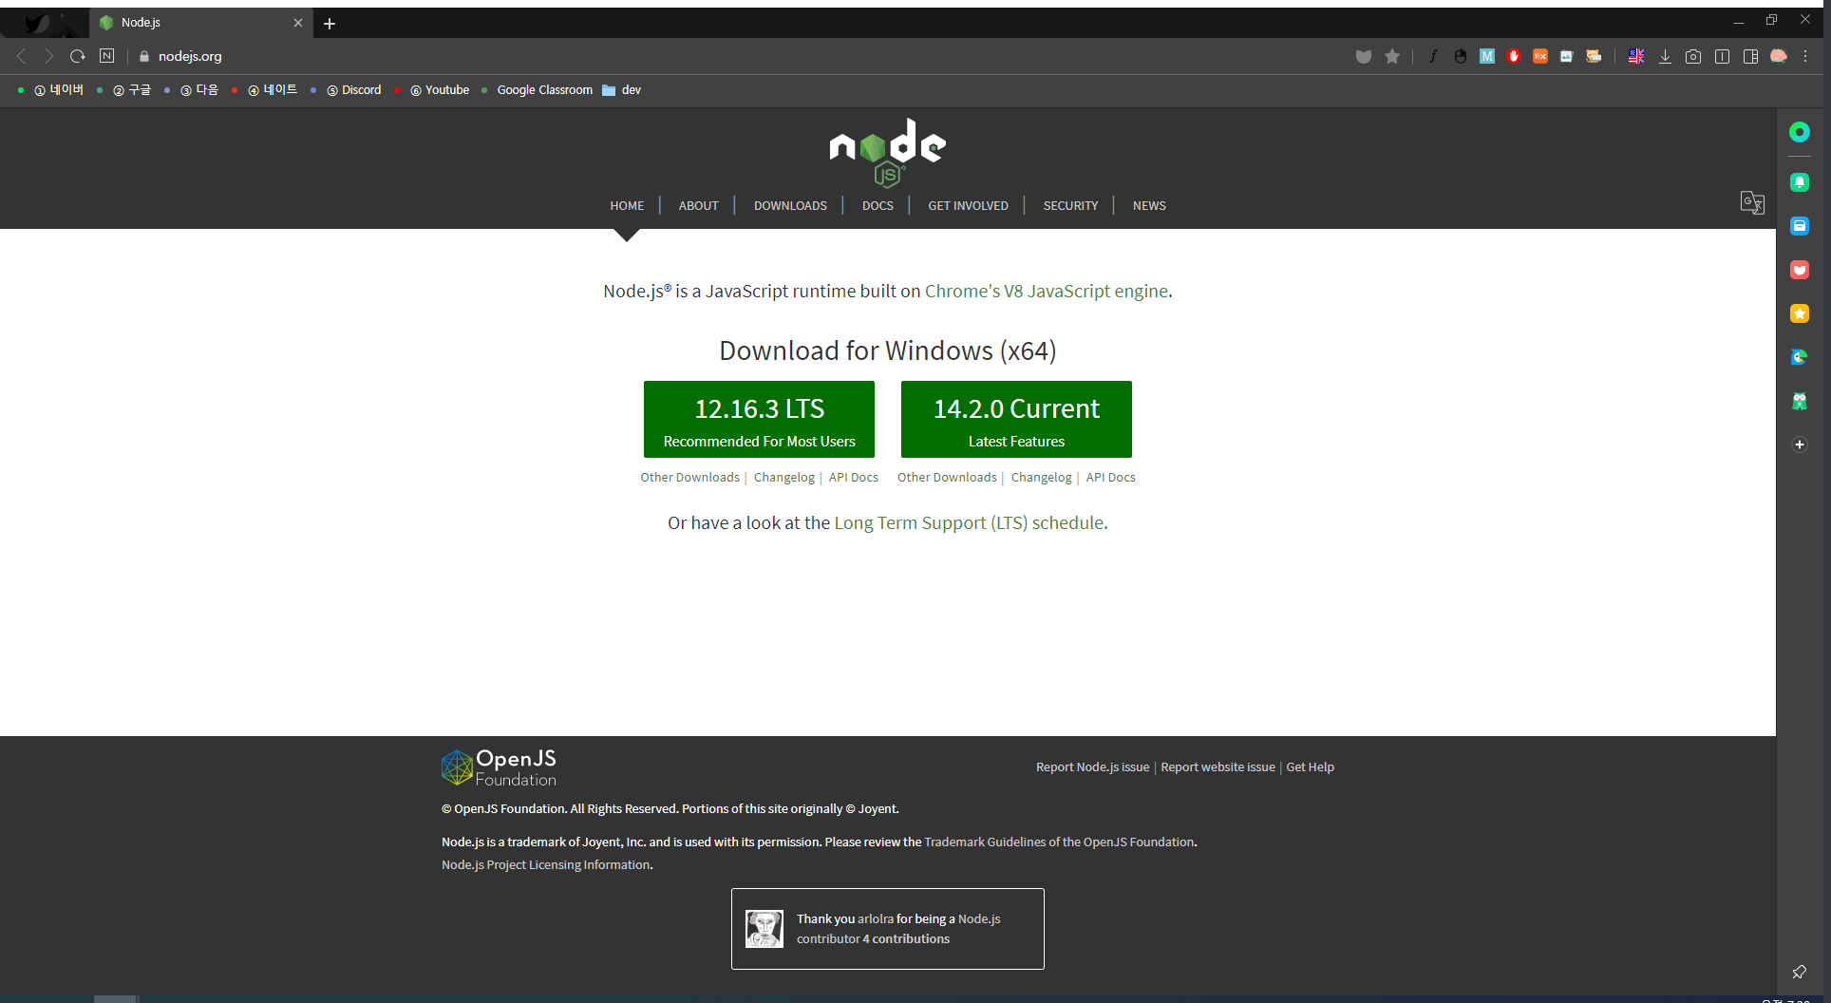Click the blue M extension icon
Screen dimensions: 1831x1003
(x=1487, y=57)
